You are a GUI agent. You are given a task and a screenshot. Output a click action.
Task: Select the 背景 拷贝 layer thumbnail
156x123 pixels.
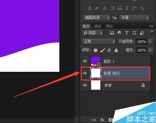coord(96,73)
